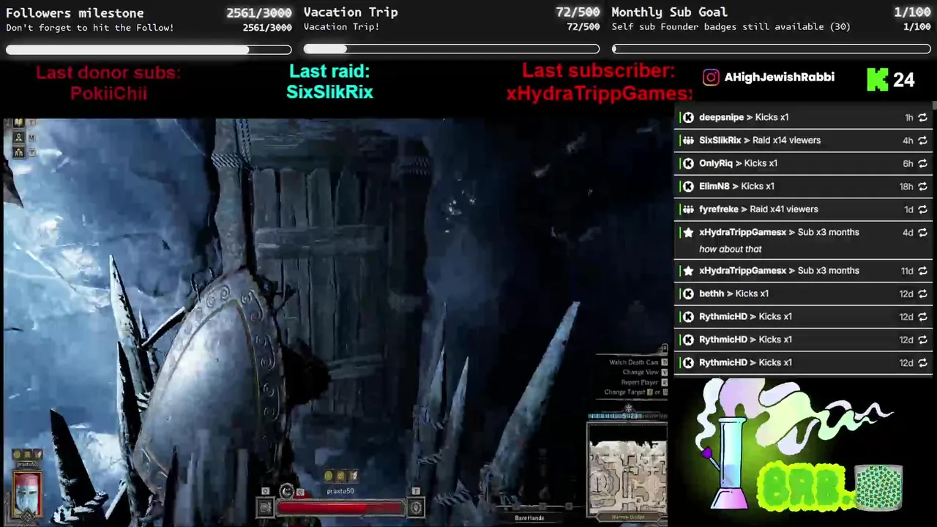Click the left ability slot beside health bar
This screenshot has width=937, height=527.
coord(265,507)
